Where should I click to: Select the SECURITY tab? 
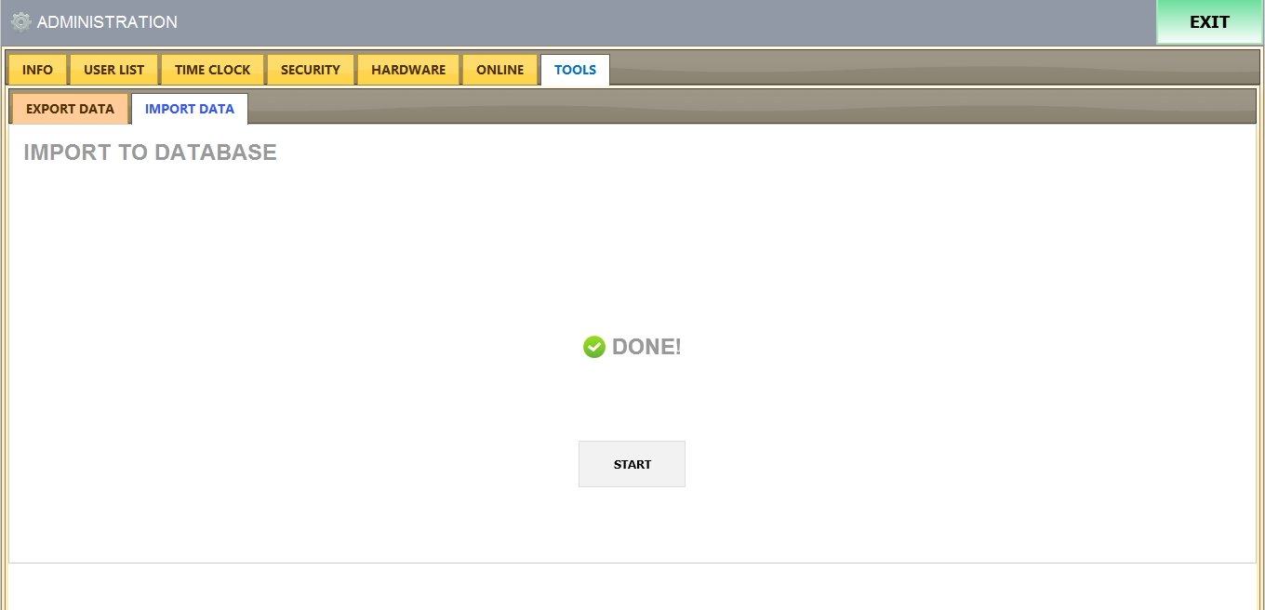pos(310,70)
